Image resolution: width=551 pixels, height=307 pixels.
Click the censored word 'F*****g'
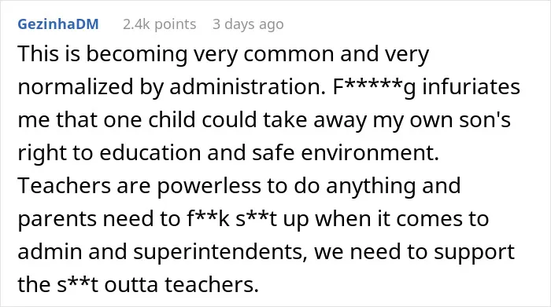click(374, 87)
